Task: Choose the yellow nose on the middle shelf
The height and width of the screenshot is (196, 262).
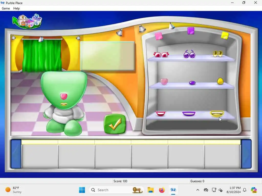Action: pyautogui.click(x=220, y=81)
